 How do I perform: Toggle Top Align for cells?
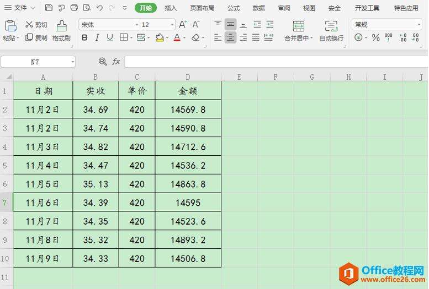pyautogui.click(x=218, y=25)
